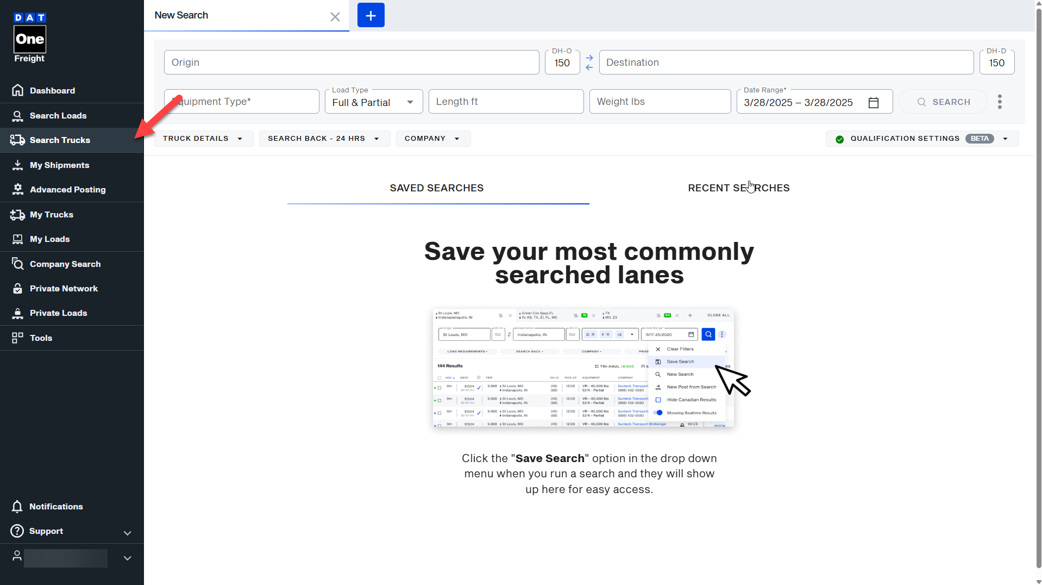Open Dashboard from the sidebar
Viewport: 1042px width, 585px height.
(72, 91)
